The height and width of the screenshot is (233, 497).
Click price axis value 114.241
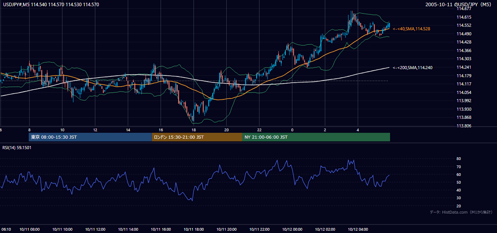coord(464,67)
